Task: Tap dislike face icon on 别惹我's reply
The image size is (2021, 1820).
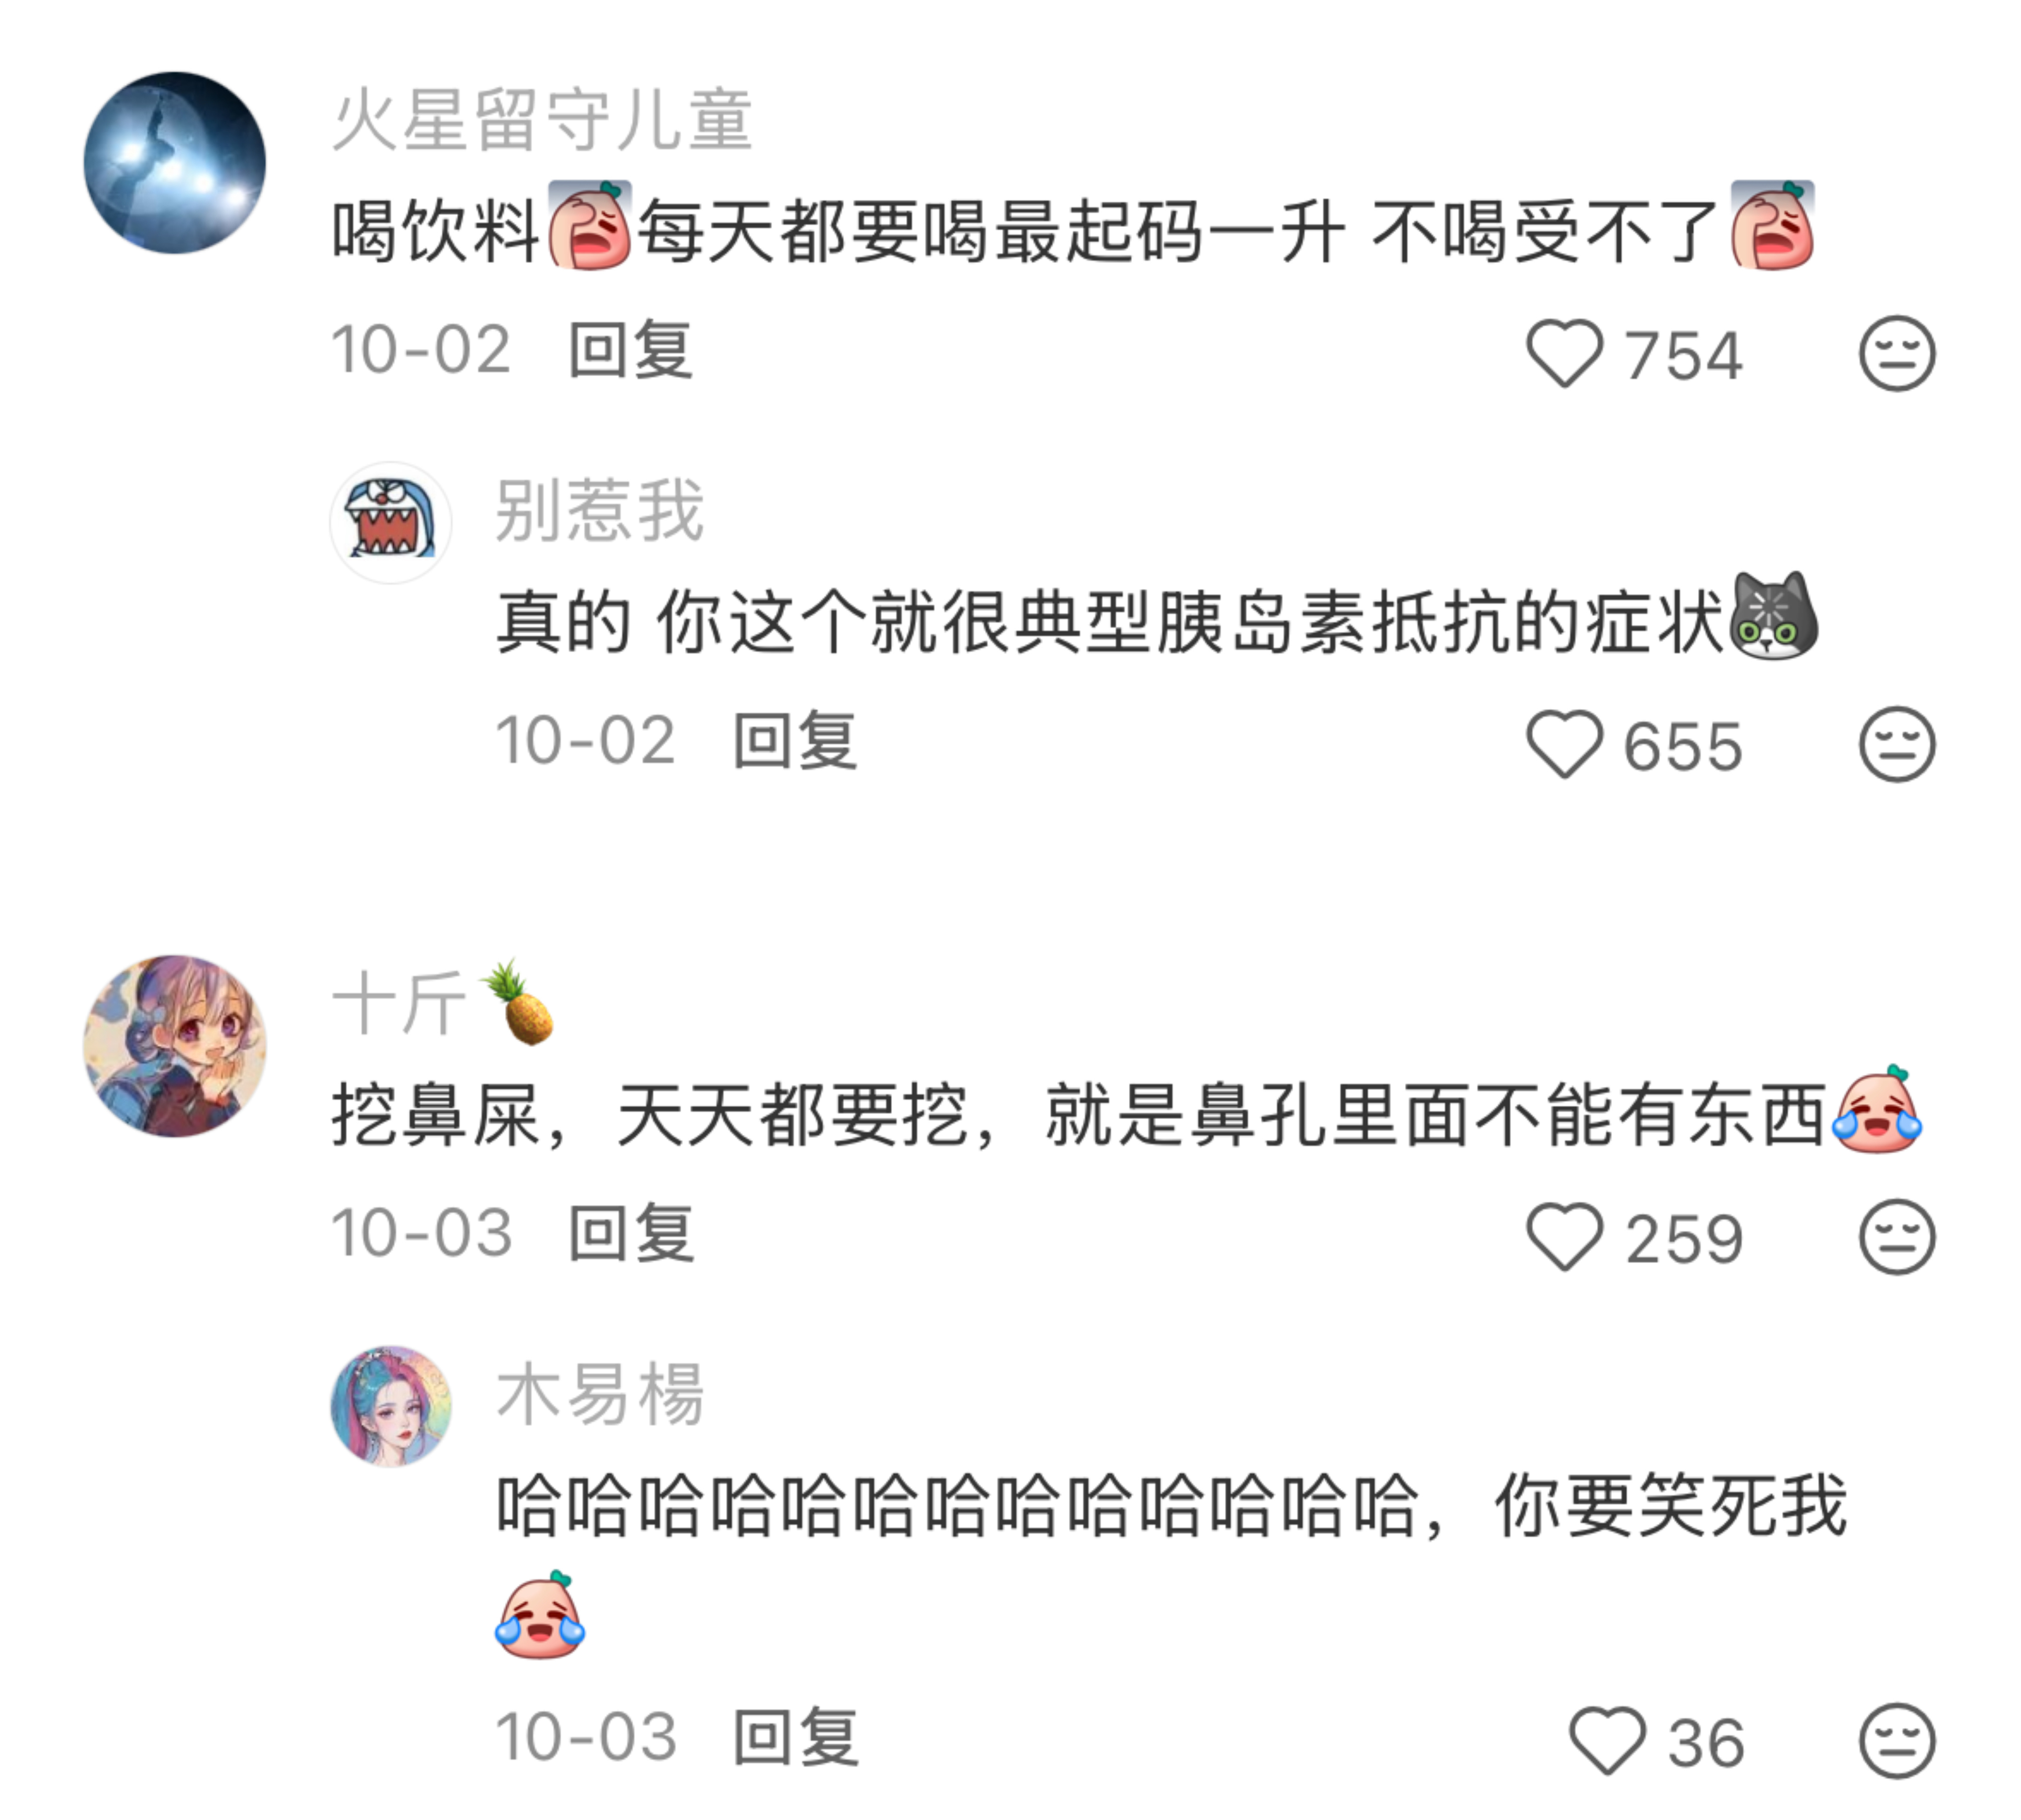Action: coord(1896,744)
